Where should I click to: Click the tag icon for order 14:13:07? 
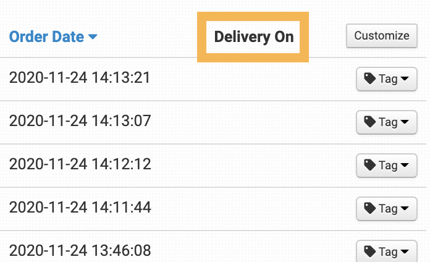point(369,122)
